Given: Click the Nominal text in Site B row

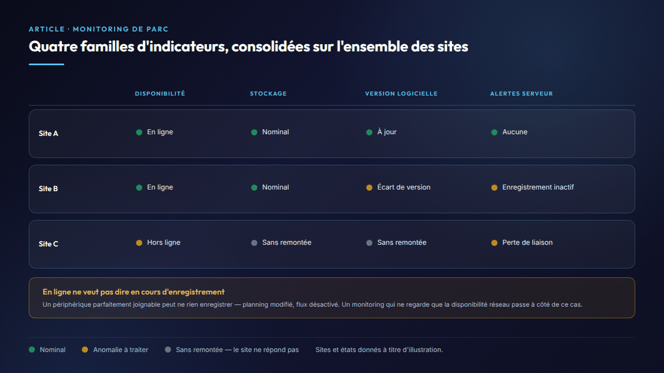Looking at the screenshot, I should (276, 187).
